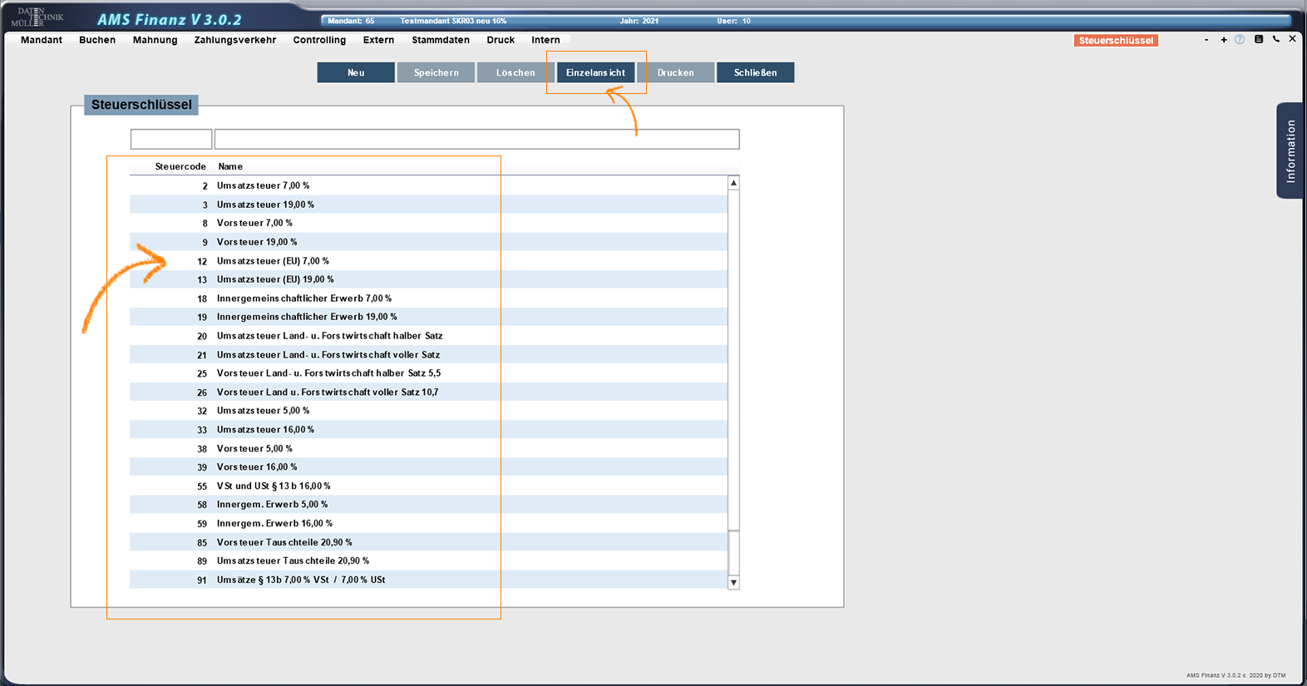This screenshot has width=1307, height=686.
Task: Click the Datentechnik Müller logo
Action: pos(37,17)
